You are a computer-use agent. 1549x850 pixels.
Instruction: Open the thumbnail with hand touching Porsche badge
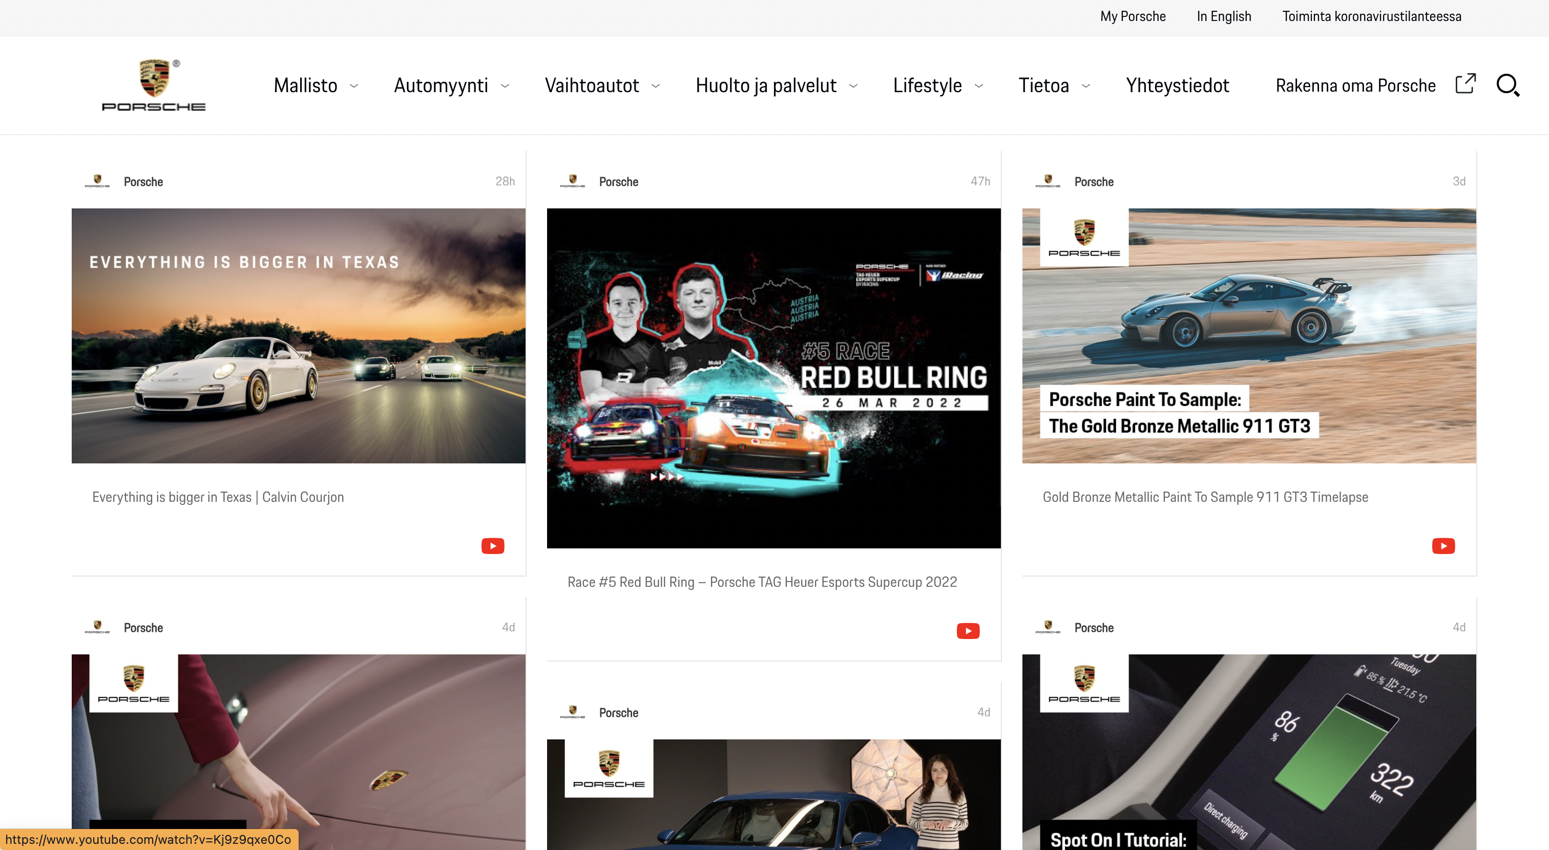[298, 751]
